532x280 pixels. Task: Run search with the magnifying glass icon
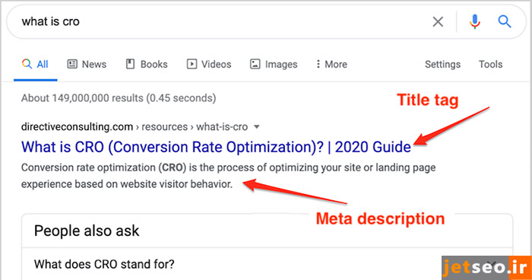point(505,21)
